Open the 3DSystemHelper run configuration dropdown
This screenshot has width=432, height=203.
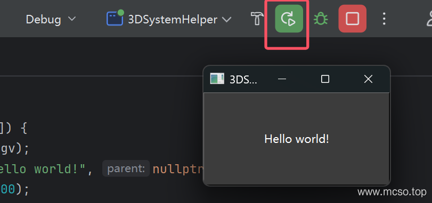(169, 19)
